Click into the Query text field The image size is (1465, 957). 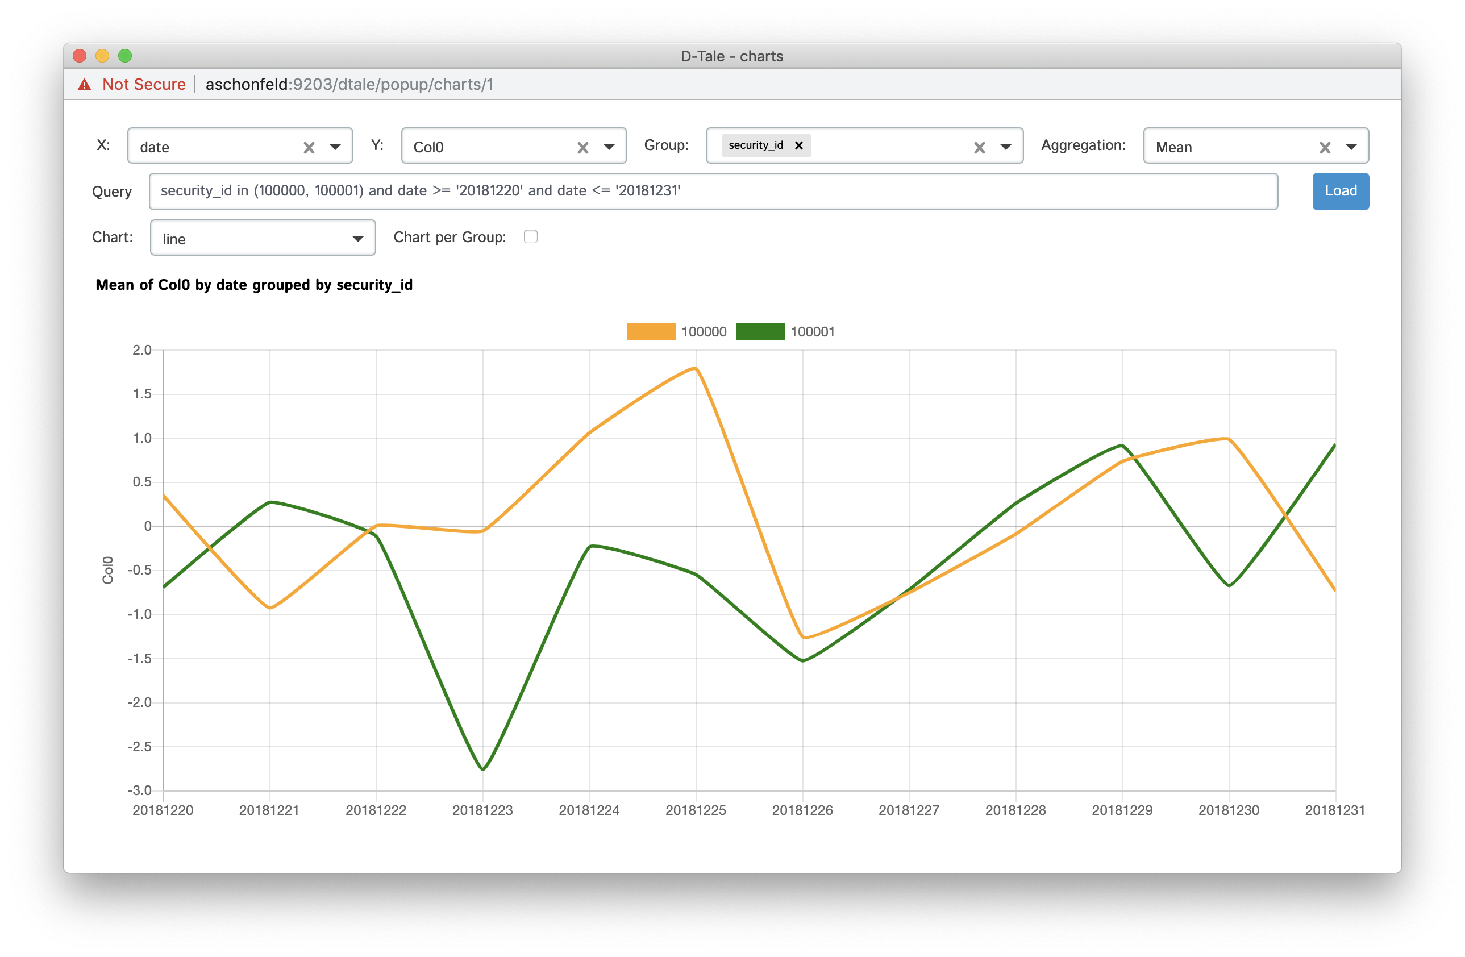(x=712, y=192)
